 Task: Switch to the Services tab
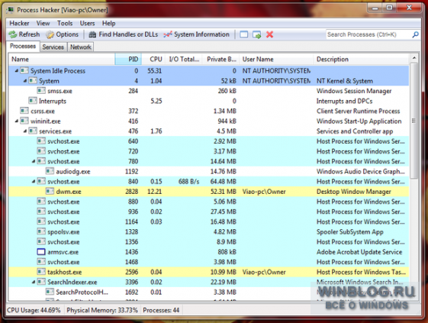pyautogui.click(x=53, y=47)
